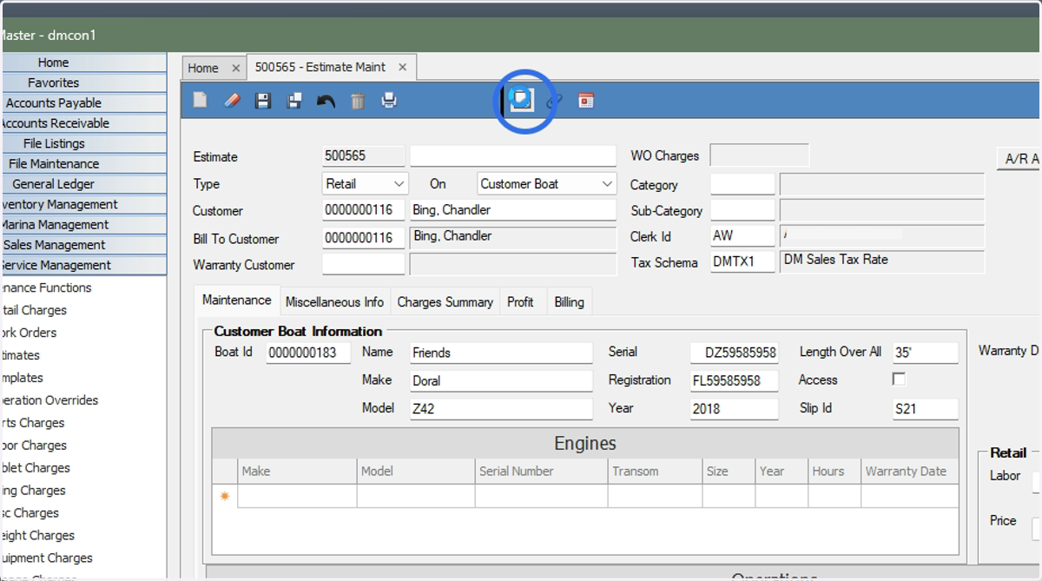Open Favorites in the left navigation
Viewport: 1042px width, 581px height.
pyautogui.click(x=83, y=83)
